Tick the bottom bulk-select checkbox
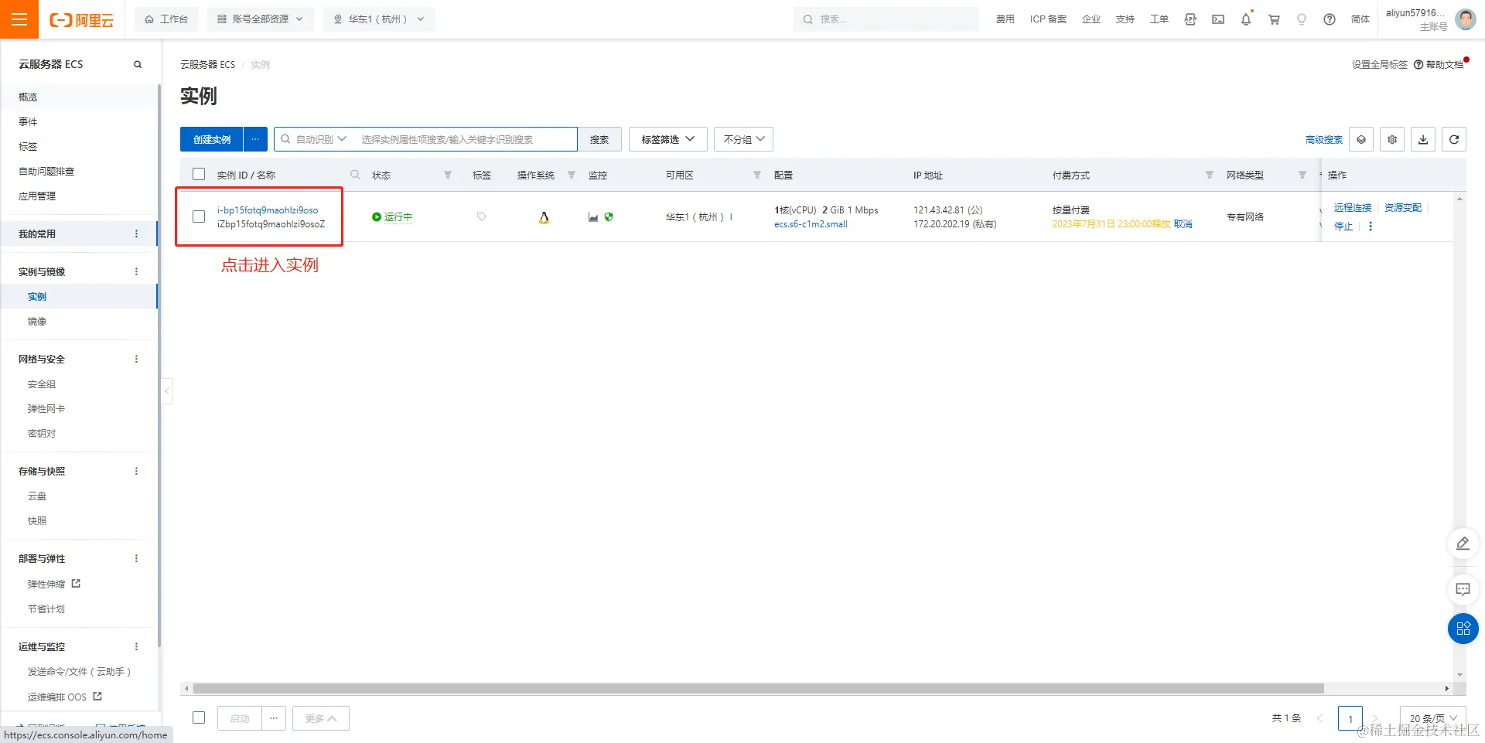The height and width of the screenshot is (743, 1485). (x=199, y=717)
